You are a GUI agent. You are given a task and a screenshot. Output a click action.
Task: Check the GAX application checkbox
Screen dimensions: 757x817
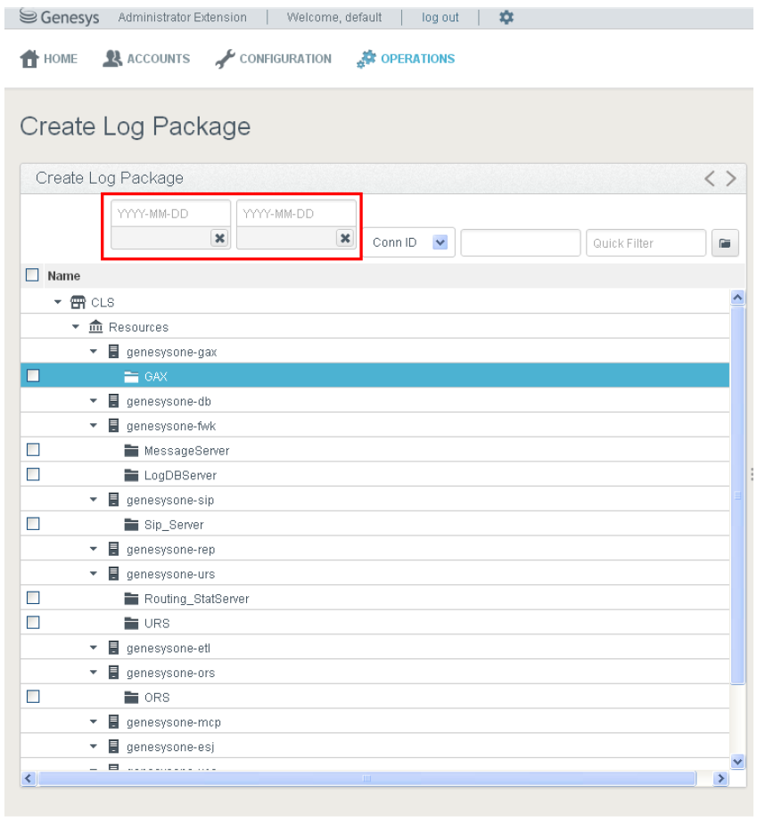click(x=33, y=376)
